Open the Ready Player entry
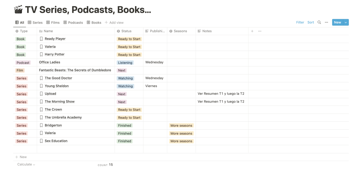Viewport: 361px width, 180px height. (x=55, y=39)
